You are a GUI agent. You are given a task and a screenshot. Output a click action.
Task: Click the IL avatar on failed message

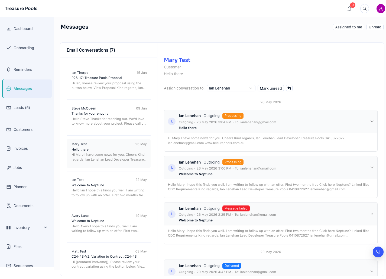(172, 214)
